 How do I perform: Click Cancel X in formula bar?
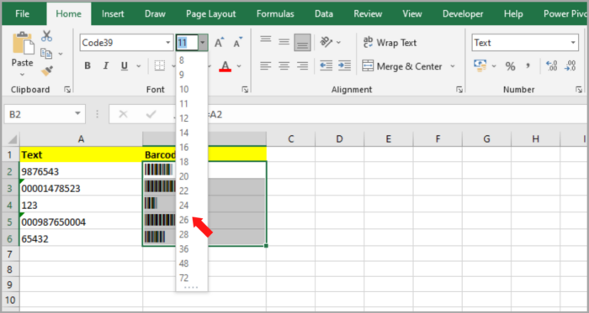click(x=123, y=114)
